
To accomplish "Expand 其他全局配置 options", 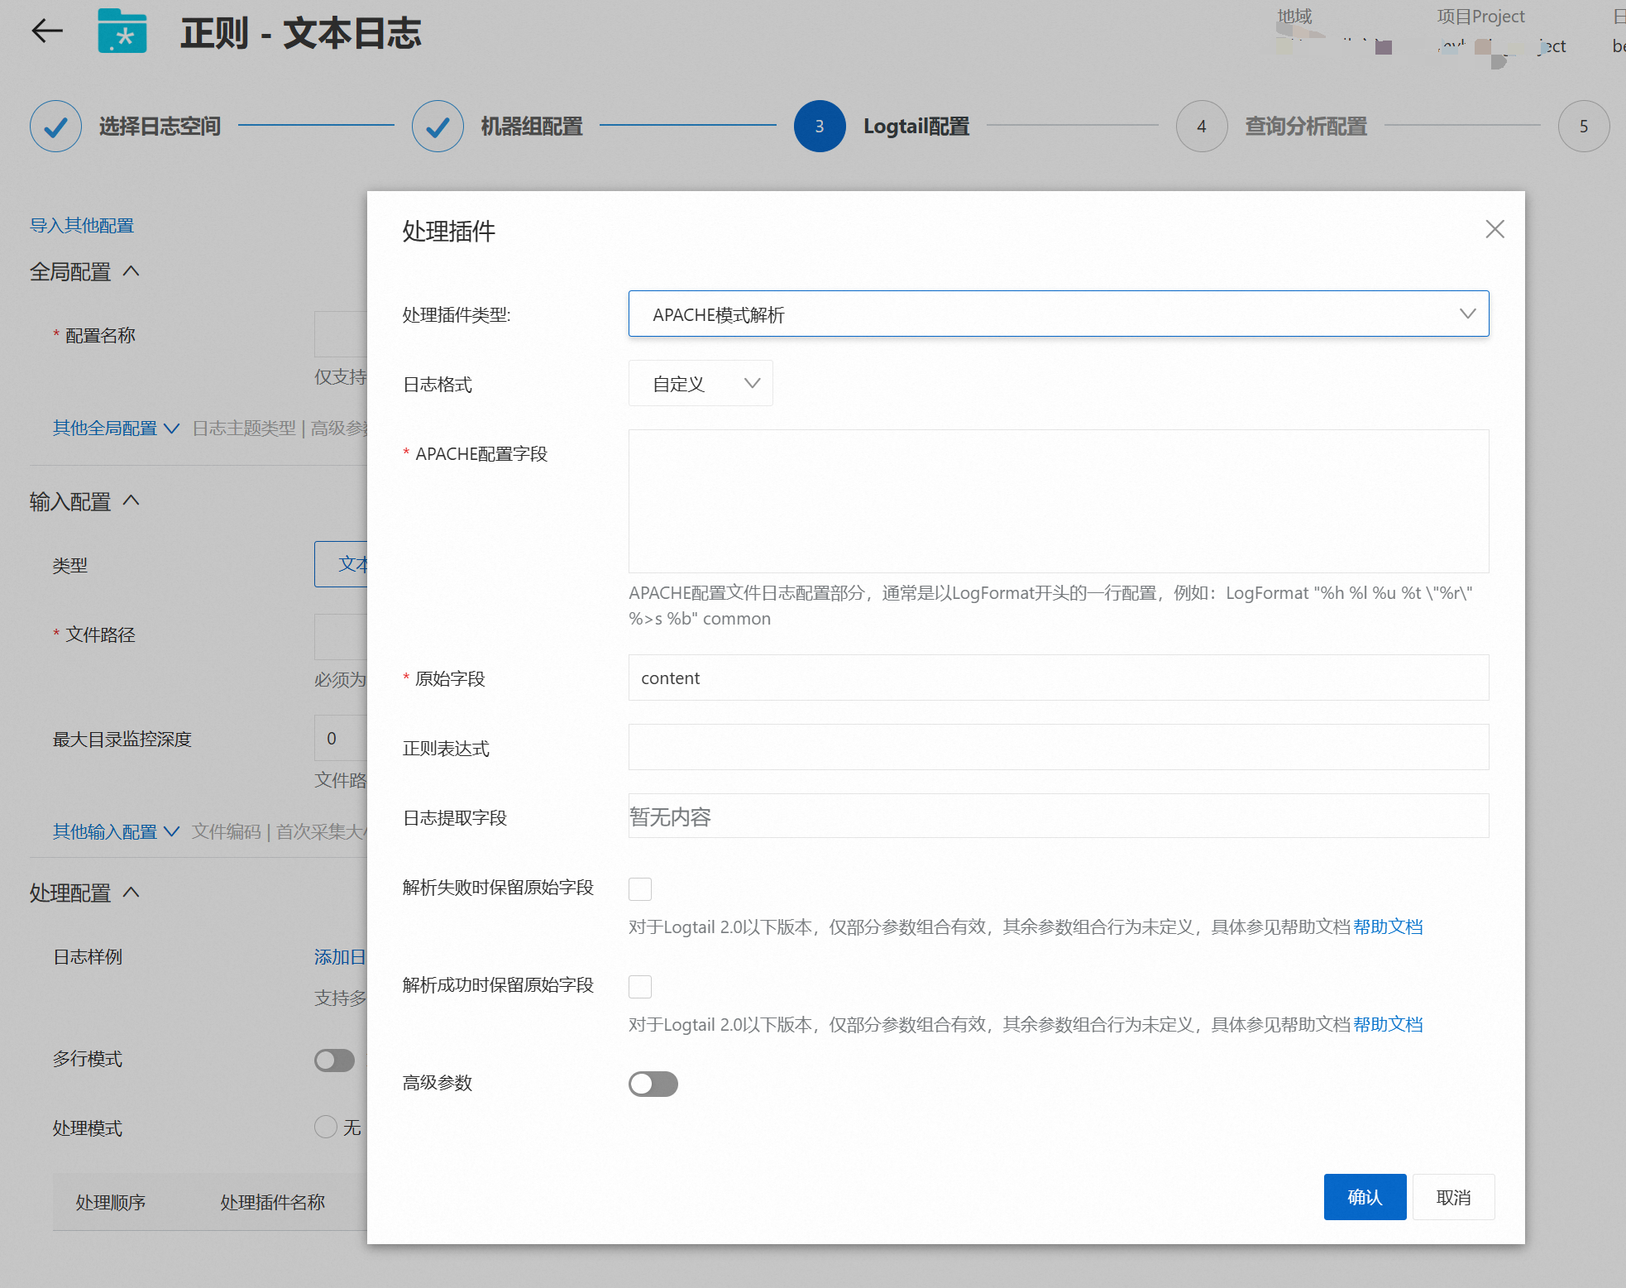I will (117, 428).
